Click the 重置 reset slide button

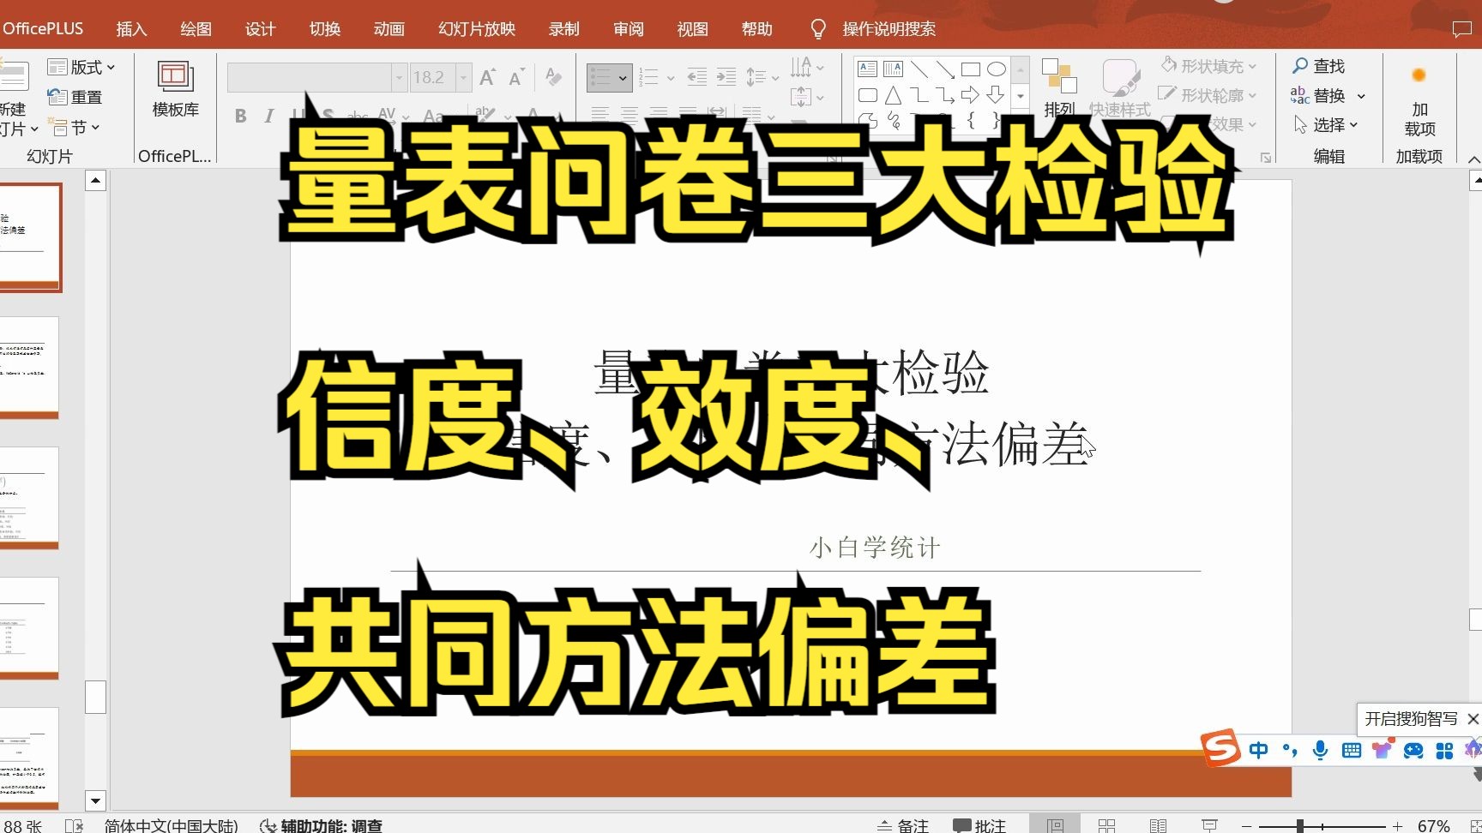coord(75,97)
